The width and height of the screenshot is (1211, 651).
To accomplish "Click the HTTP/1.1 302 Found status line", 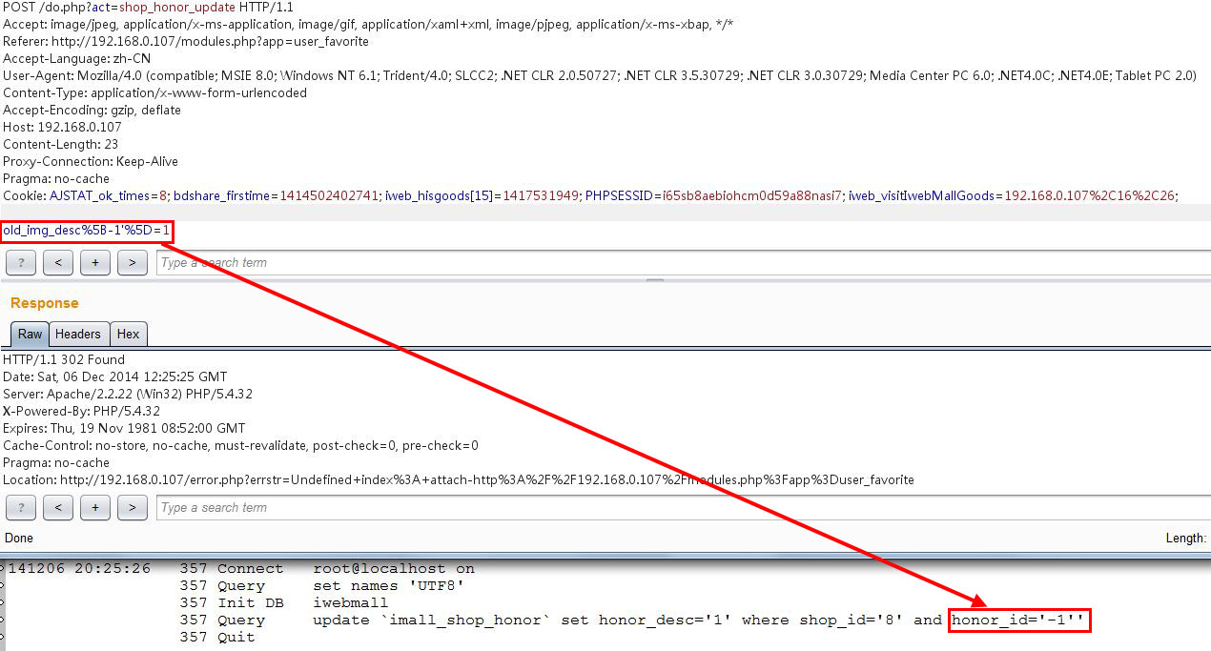I will point(64,359).
